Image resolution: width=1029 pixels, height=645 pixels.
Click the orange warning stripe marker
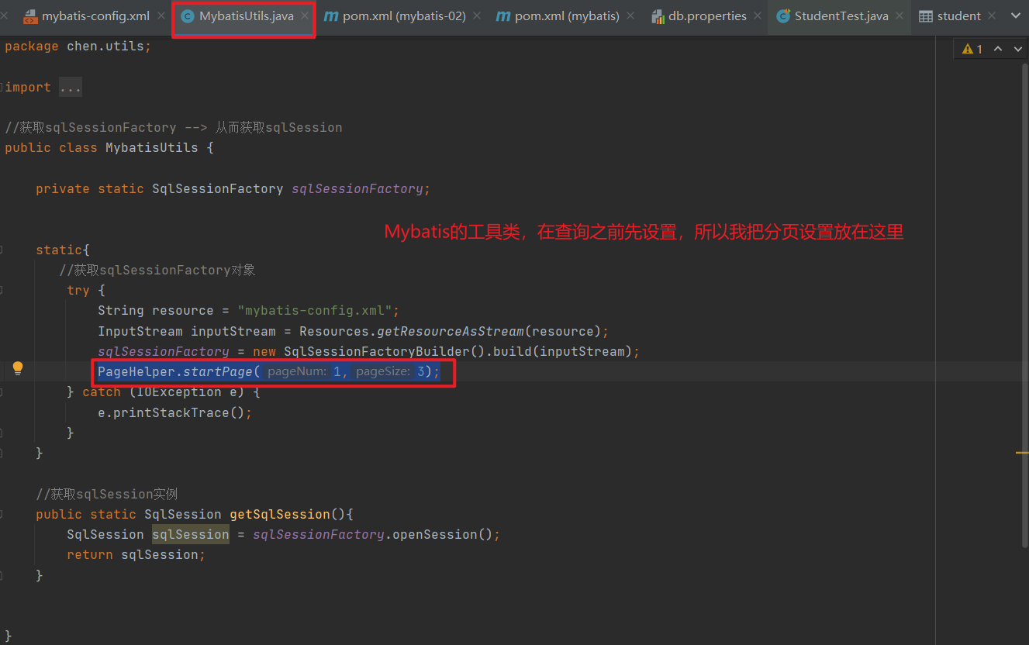point(1022,452)
